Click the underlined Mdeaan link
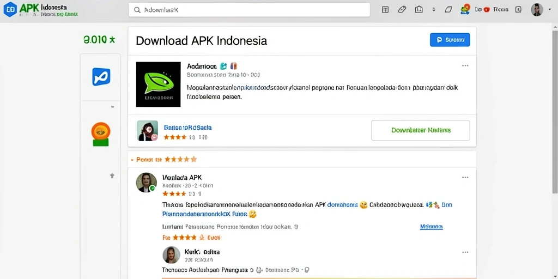 click(x=432, y=227)
